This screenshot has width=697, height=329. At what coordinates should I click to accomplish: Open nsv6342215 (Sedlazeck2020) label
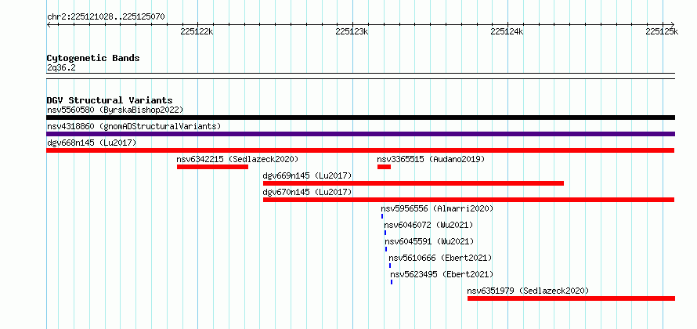[x=237, y=159]
